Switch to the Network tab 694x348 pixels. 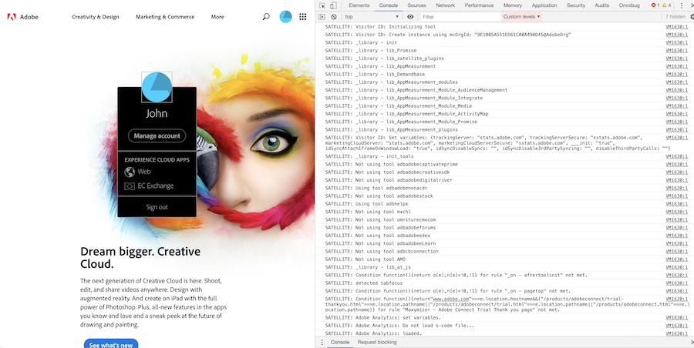point(445,5)
